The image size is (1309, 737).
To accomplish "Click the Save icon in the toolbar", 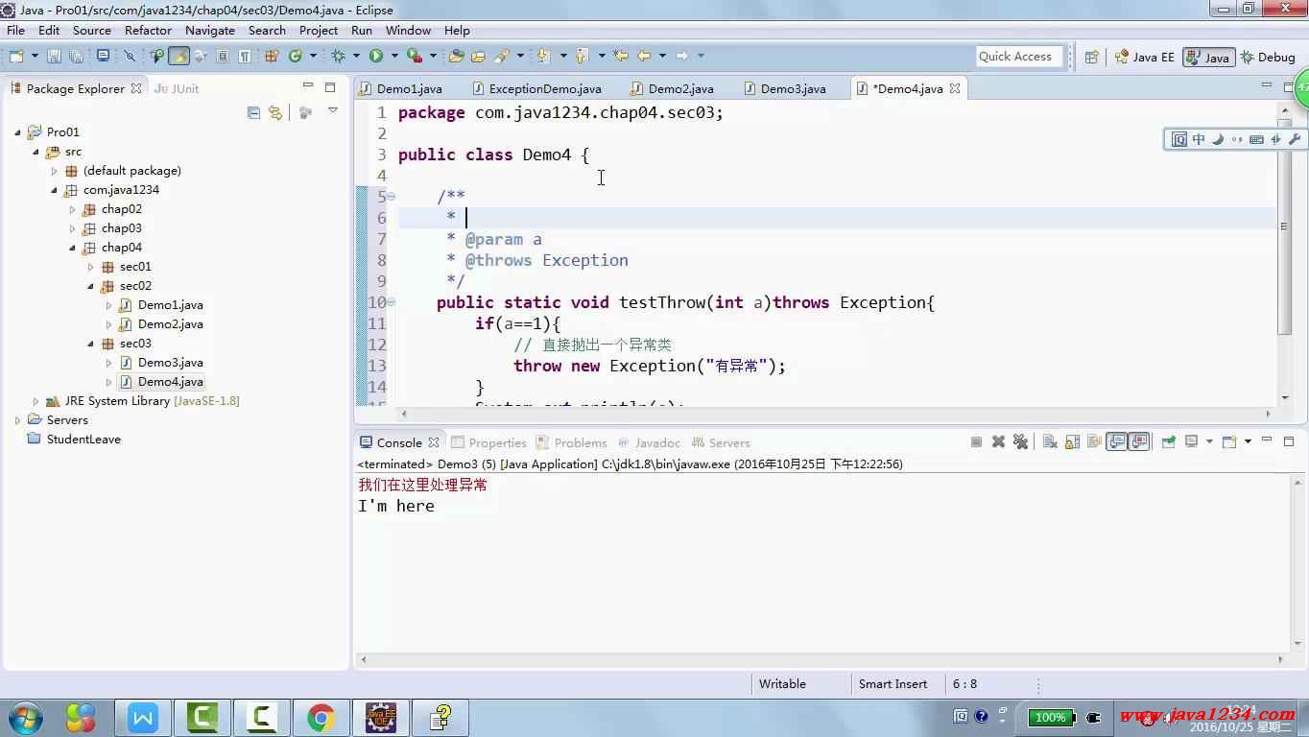I will click(x=54, y=56).
